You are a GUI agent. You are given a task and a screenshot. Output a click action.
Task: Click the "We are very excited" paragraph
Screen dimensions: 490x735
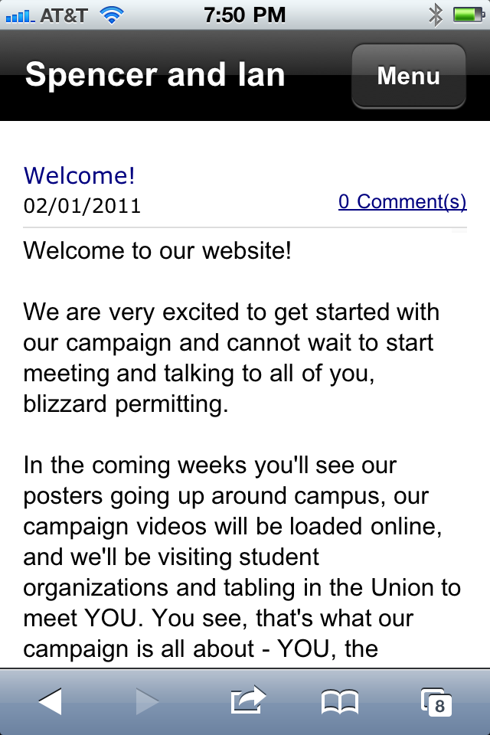tap(231, 358)
